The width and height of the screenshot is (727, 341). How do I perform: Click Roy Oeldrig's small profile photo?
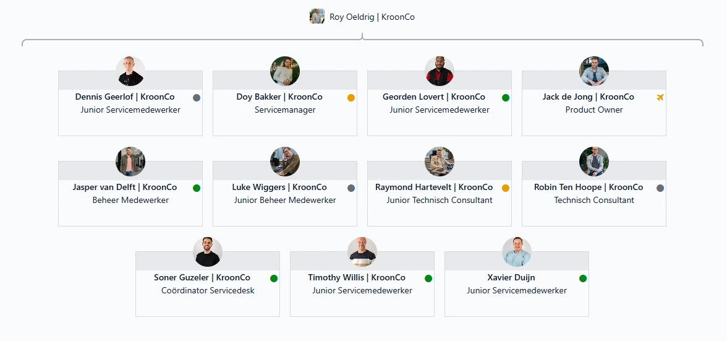point(317,17)
